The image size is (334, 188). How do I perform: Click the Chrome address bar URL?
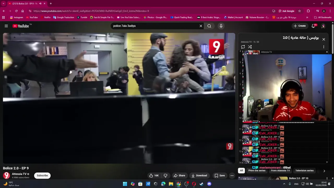[91, 11]
